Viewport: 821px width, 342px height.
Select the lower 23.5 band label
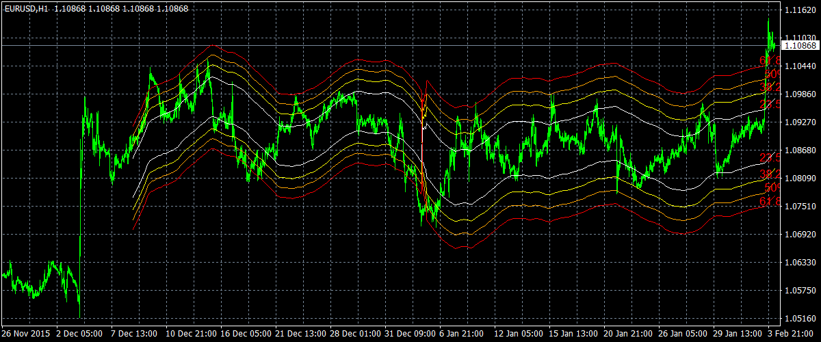pyautogui.click(x=770, y=158)
